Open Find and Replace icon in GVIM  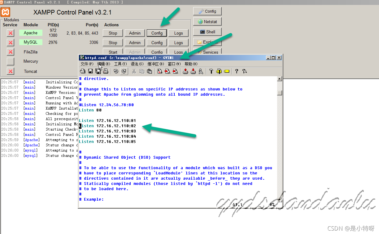pos(160,71)
